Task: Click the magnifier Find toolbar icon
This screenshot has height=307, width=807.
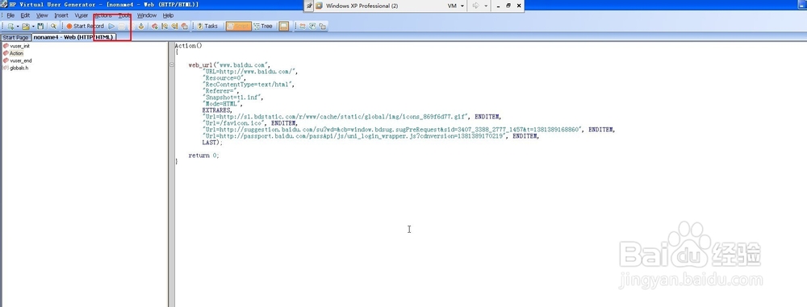Action: pyautogui.click(x=53, y=26)
